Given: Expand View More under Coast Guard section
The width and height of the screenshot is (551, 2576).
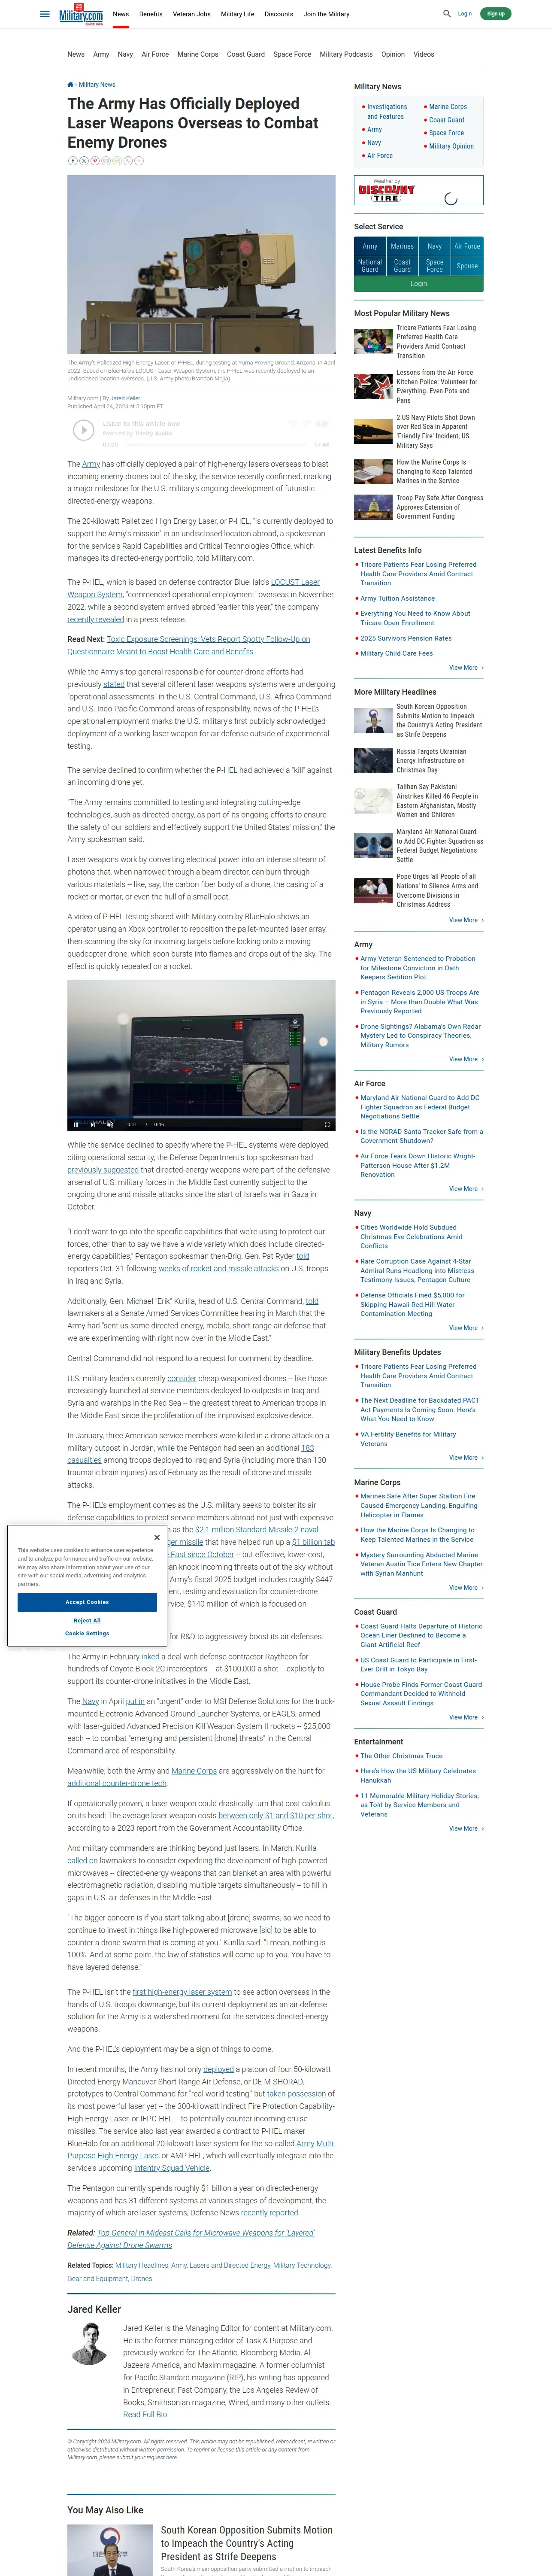Looking at the screenshot, I should point(466,1717).
